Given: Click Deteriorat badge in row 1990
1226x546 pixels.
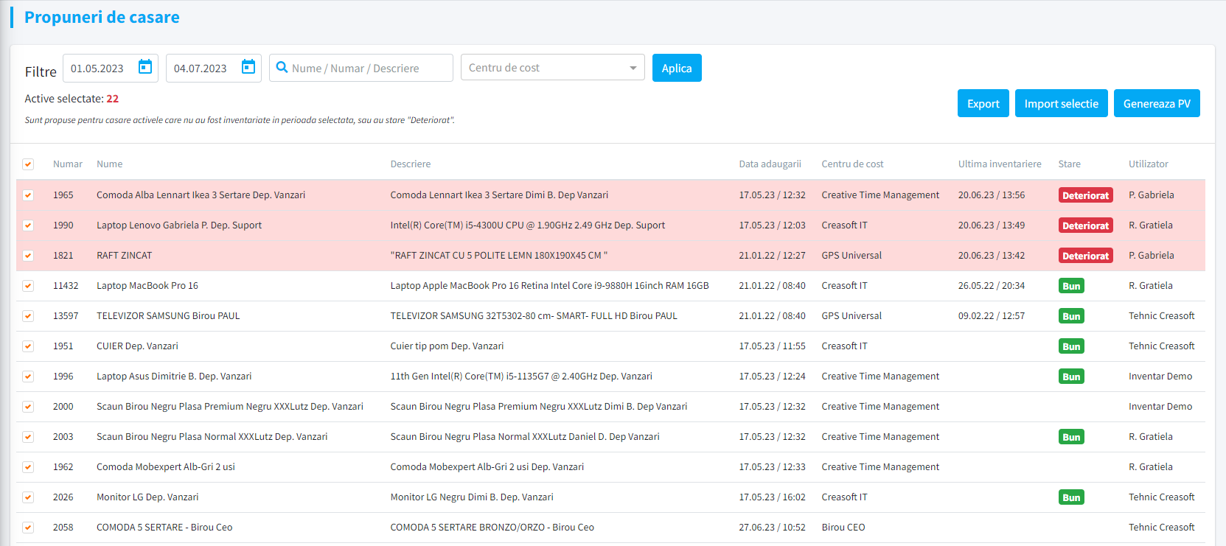Looking at the screenshot, I should [1086, 225].
